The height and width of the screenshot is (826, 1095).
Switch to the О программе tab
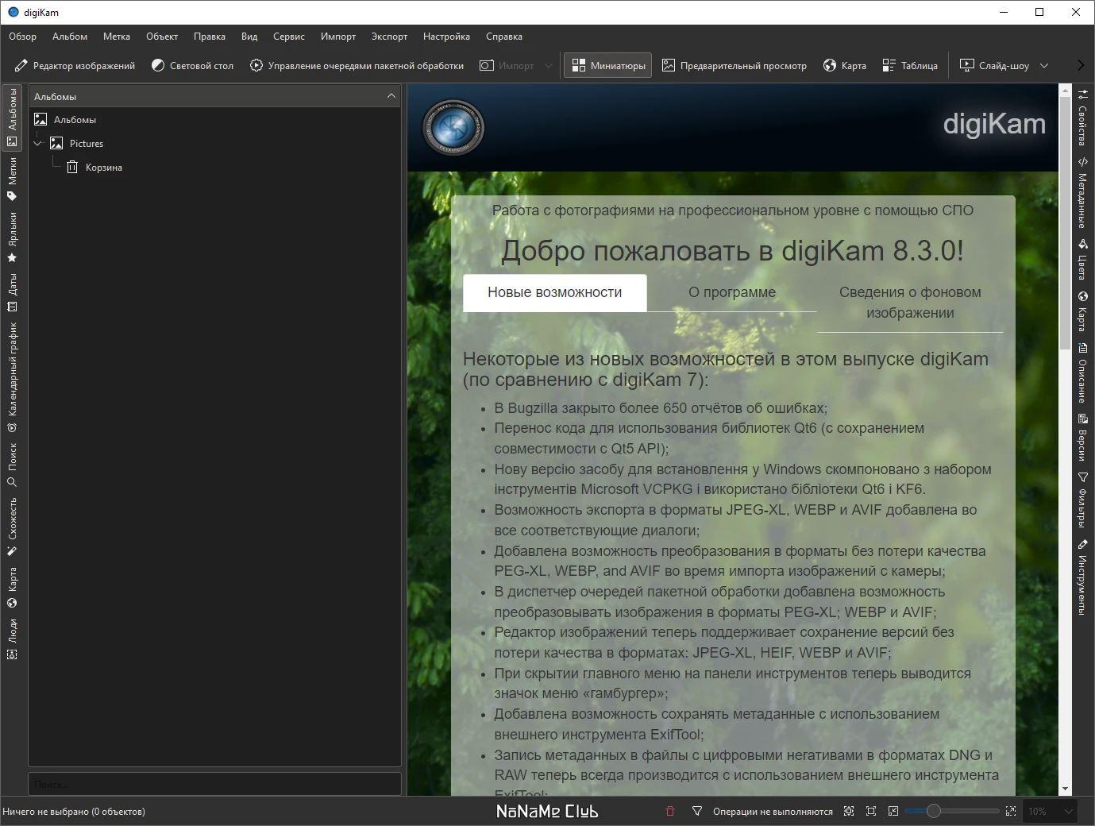pos(731,292)
